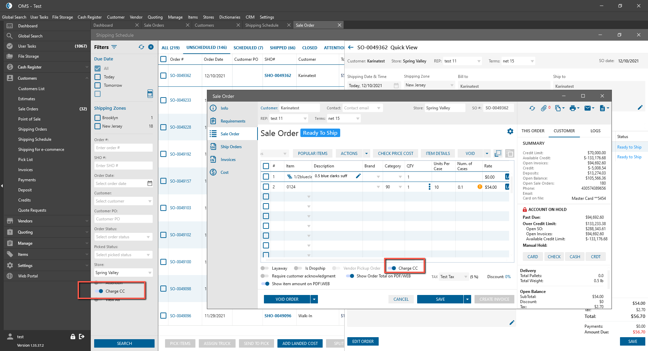The width and height of the screenshot is (648, 351).
Task: Open order link SO-0049157
Action: [x=181, y=181]
